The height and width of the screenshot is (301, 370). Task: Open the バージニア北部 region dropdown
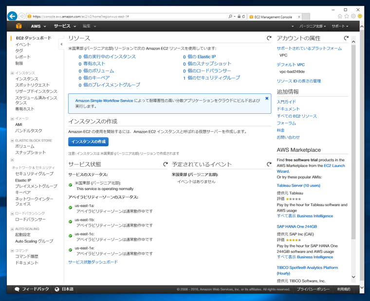pyautogui.click(x=313, y=26)
